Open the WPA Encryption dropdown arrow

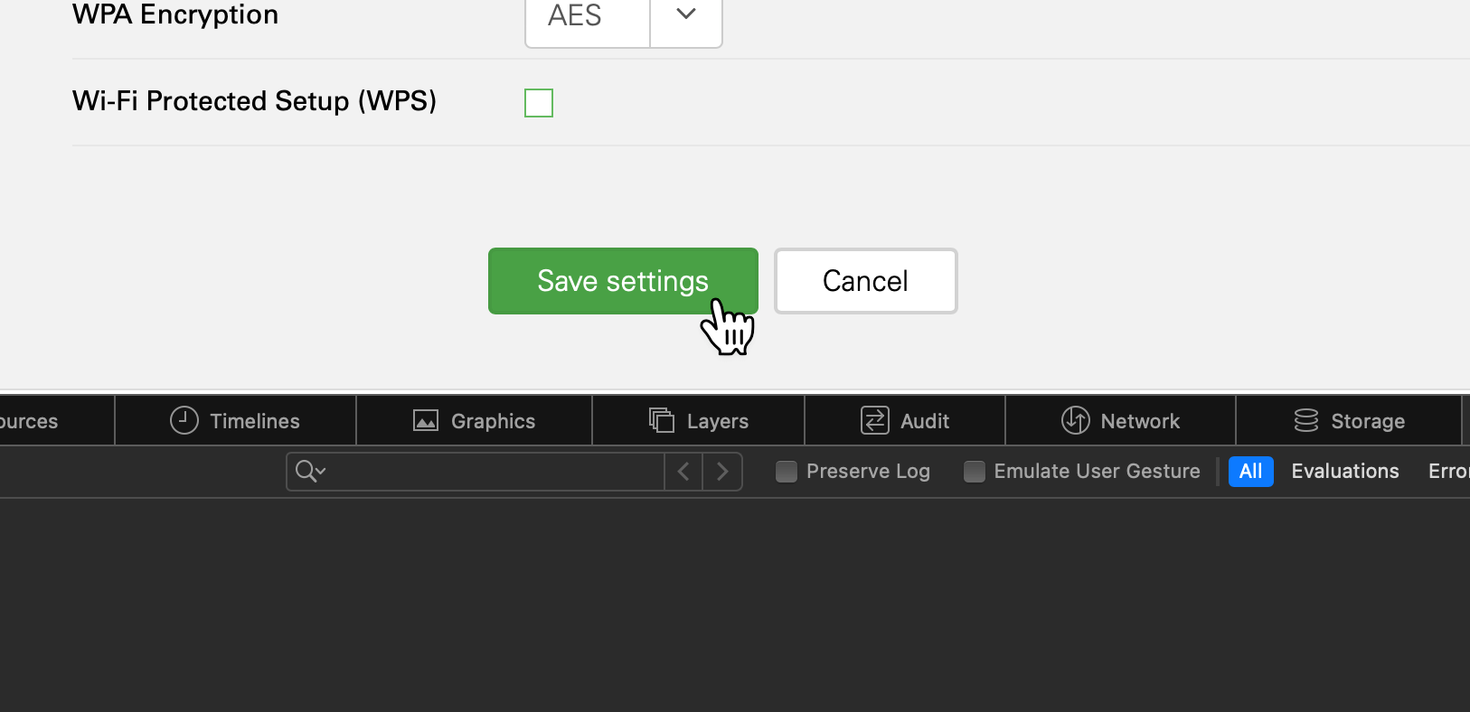click(686, 15)
